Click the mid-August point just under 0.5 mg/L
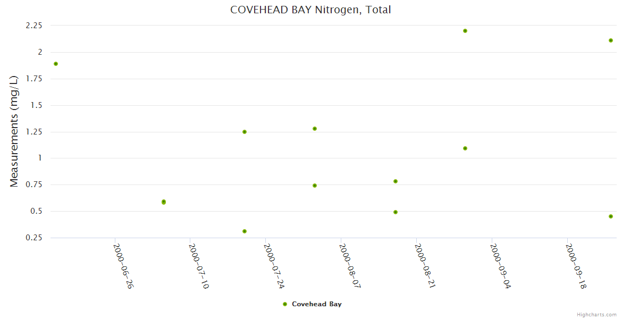The image size is (622, 319). (396, 212)
